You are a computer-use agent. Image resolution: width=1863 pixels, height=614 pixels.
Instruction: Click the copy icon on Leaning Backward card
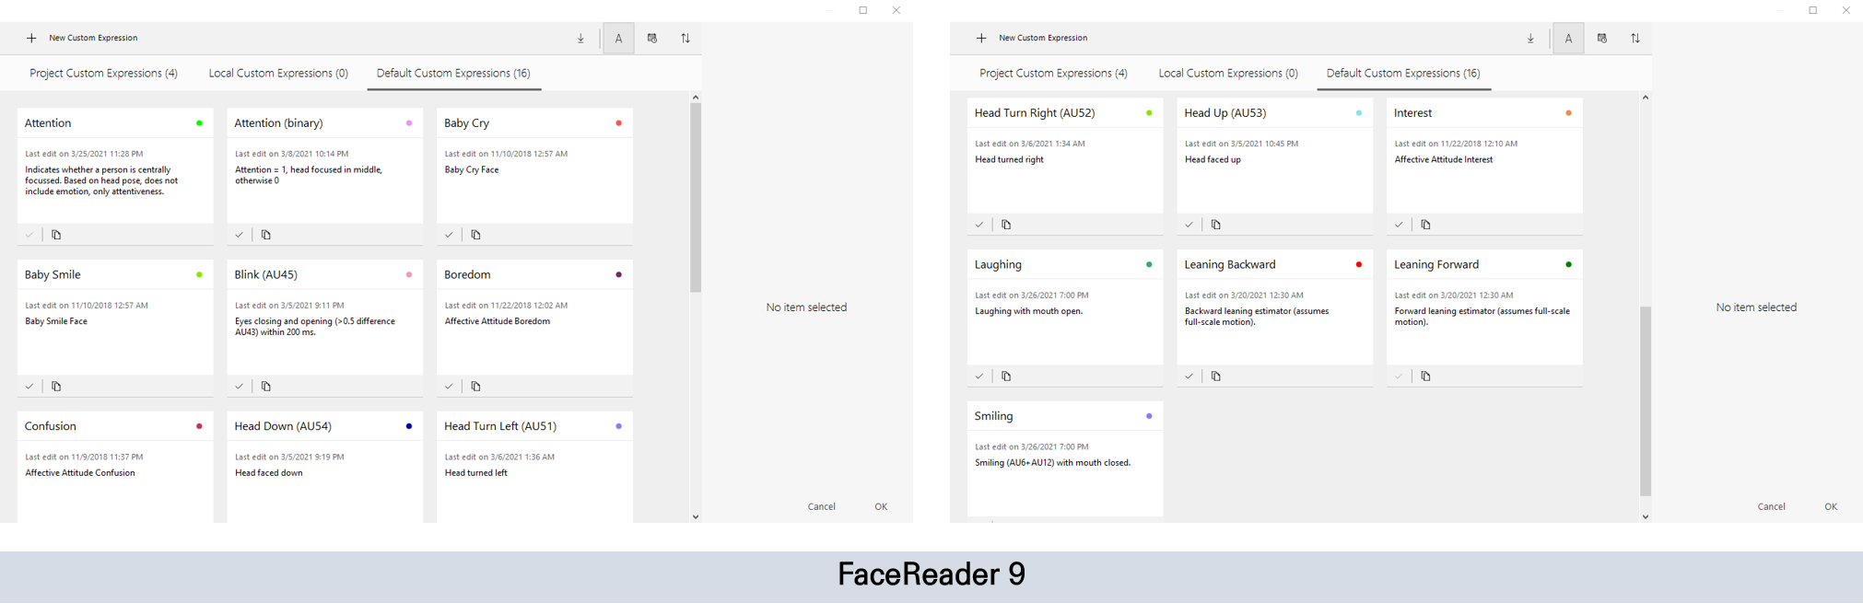tap(1216, 377)
